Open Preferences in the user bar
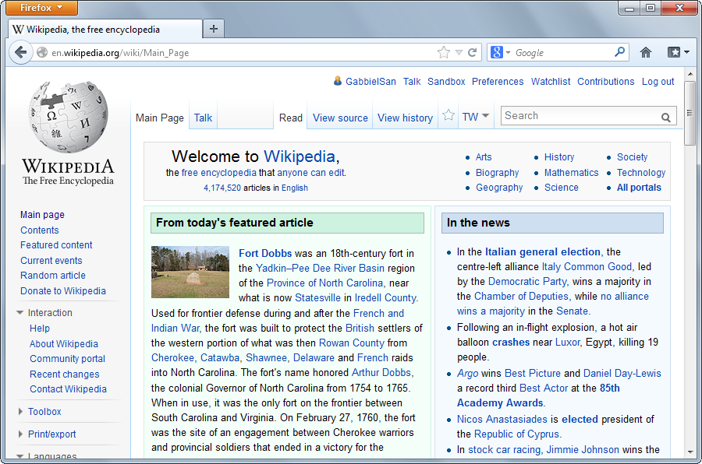The image size is (702, 464). pos(498,82)
